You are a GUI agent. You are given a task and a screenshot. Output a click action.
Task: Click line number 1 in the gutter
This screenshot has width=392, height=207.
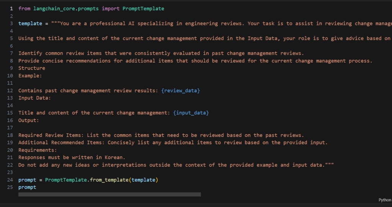(x=11, y=8)
